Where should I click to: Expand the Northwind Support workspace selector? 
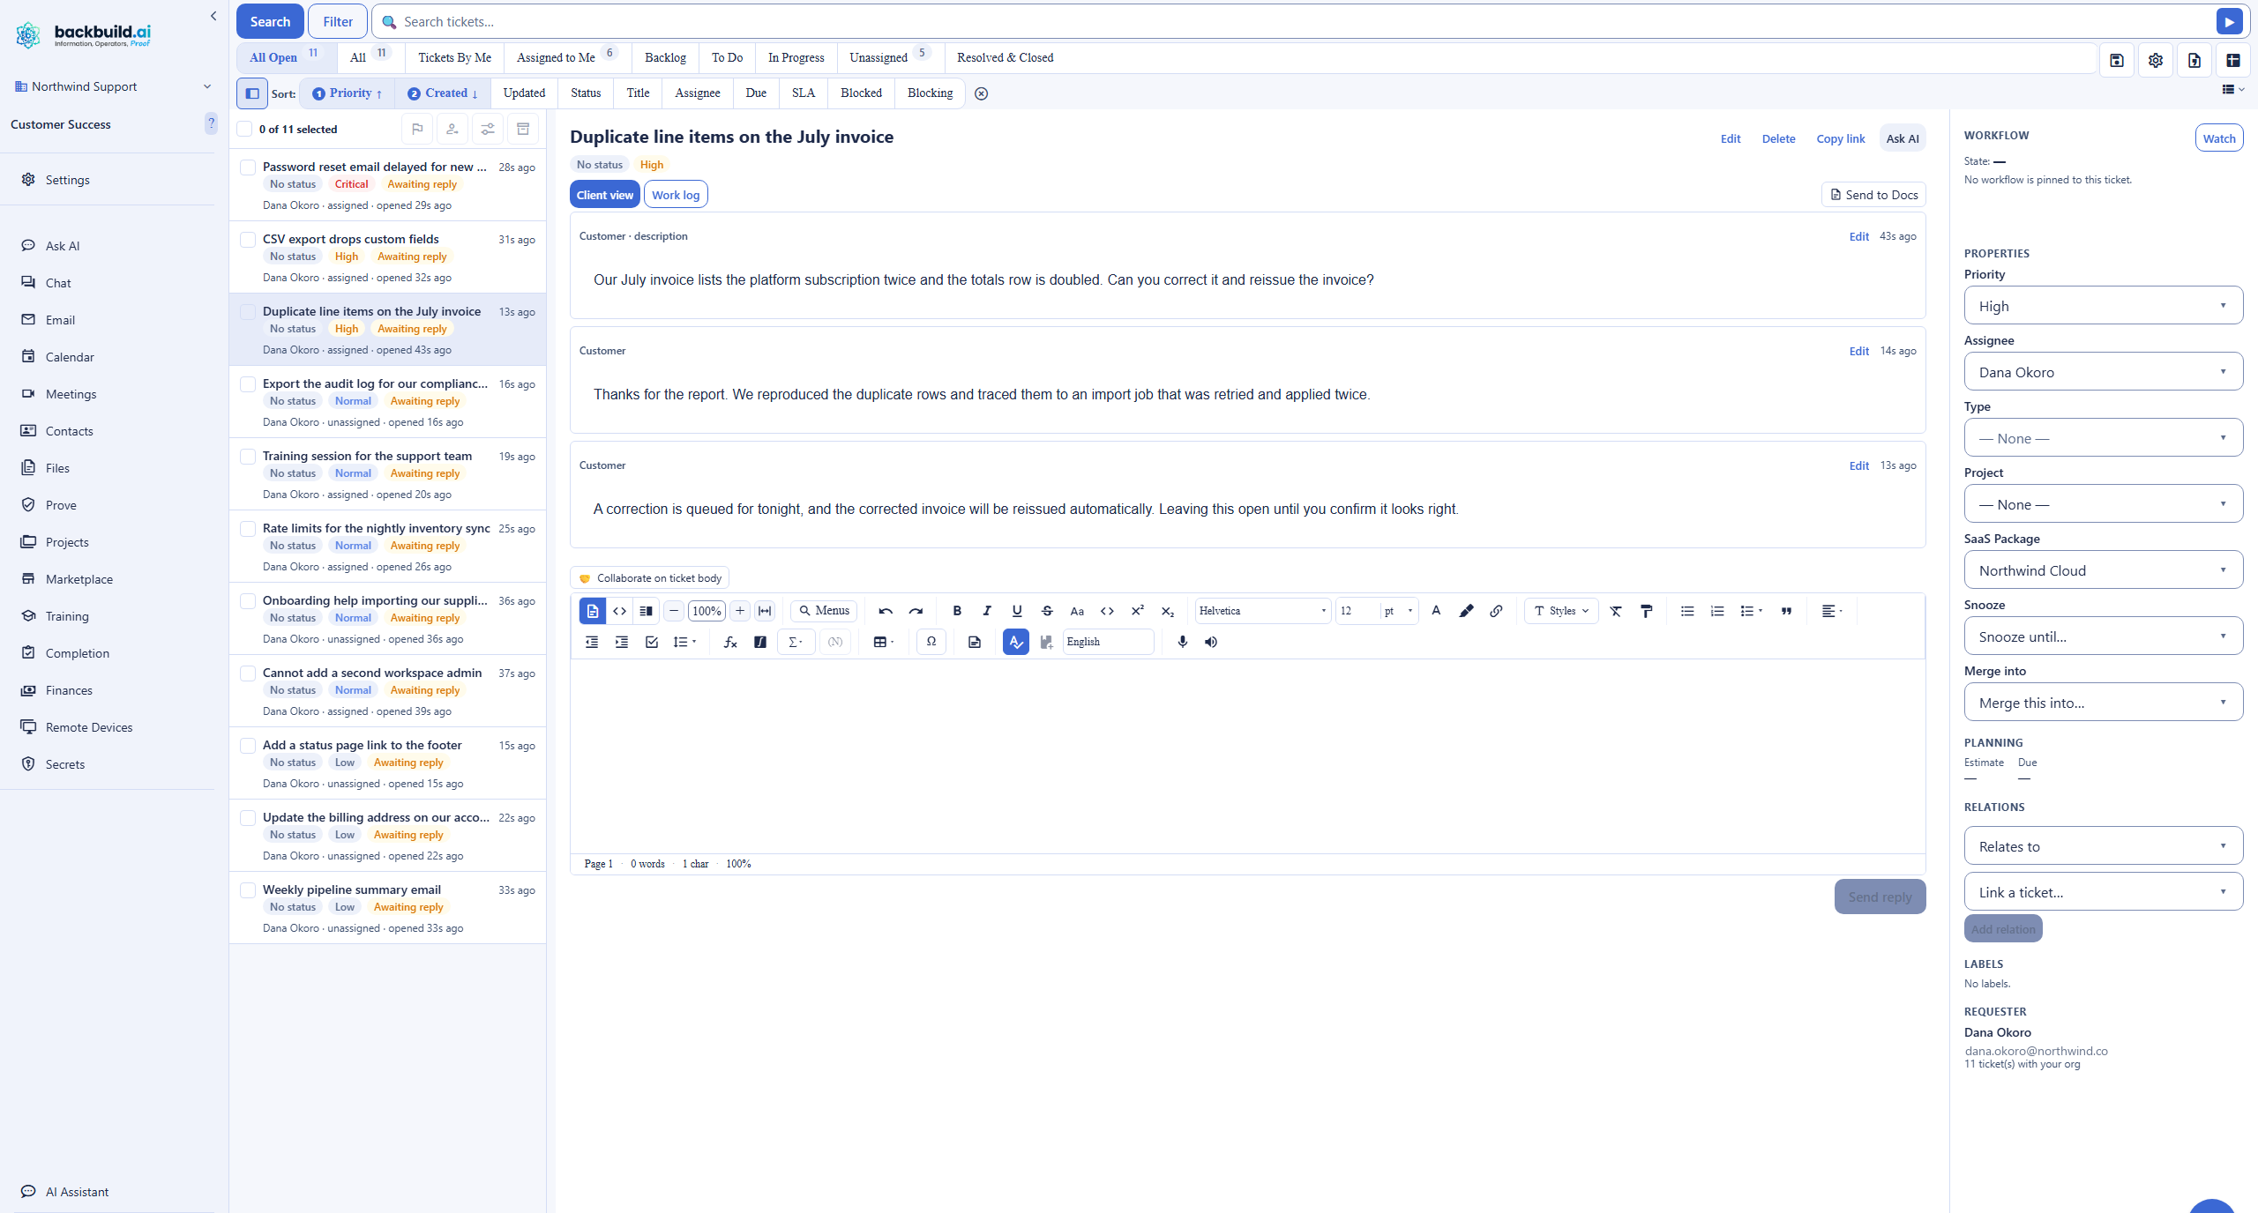coord(113,86)
